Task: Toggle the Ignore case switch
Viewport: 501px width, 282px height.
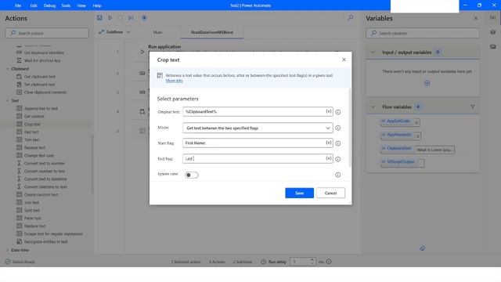Action: tap(192, 175)
